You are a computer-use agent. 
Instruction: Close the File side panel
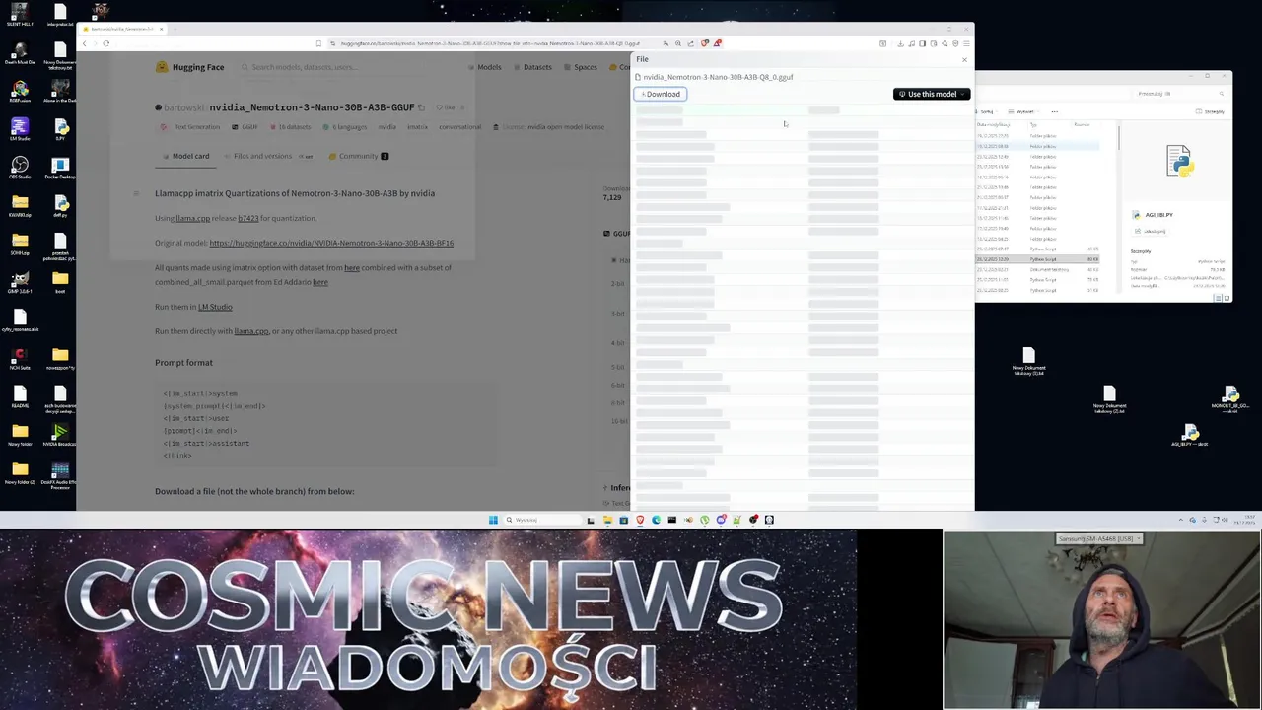(964, 59)
